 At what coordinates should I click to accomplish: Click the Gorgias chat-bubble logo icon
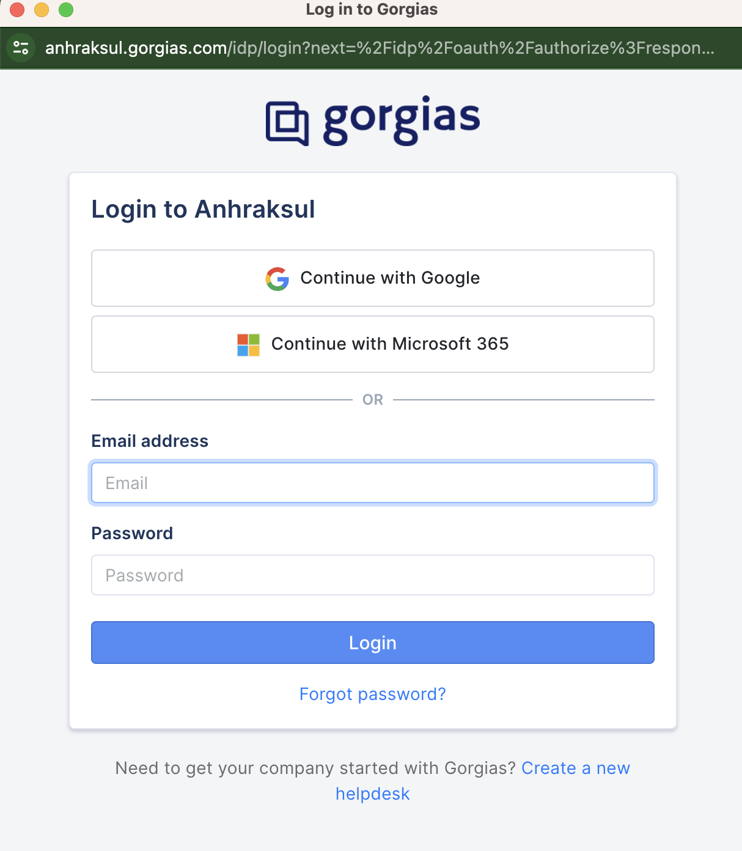[287, 122]
